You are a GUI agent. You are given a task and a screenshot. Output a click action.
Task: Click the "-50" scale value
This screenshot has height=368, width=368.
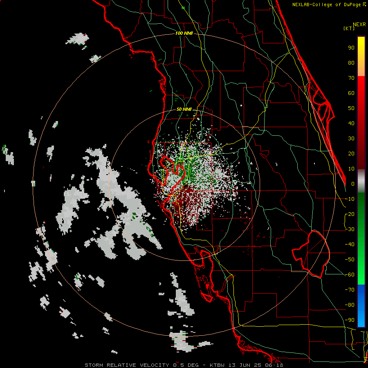click(350, 260)
